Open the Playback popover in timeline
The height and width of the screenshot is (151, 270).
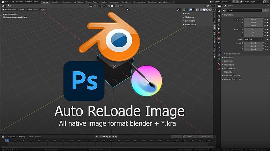click(x=12, y=137)
